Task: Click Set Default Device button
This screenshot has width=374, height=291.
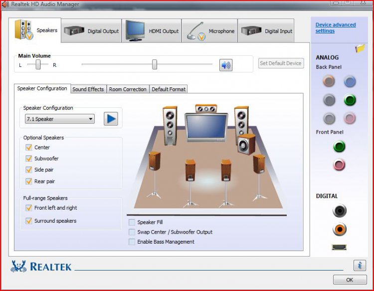Action: (281, 63)
